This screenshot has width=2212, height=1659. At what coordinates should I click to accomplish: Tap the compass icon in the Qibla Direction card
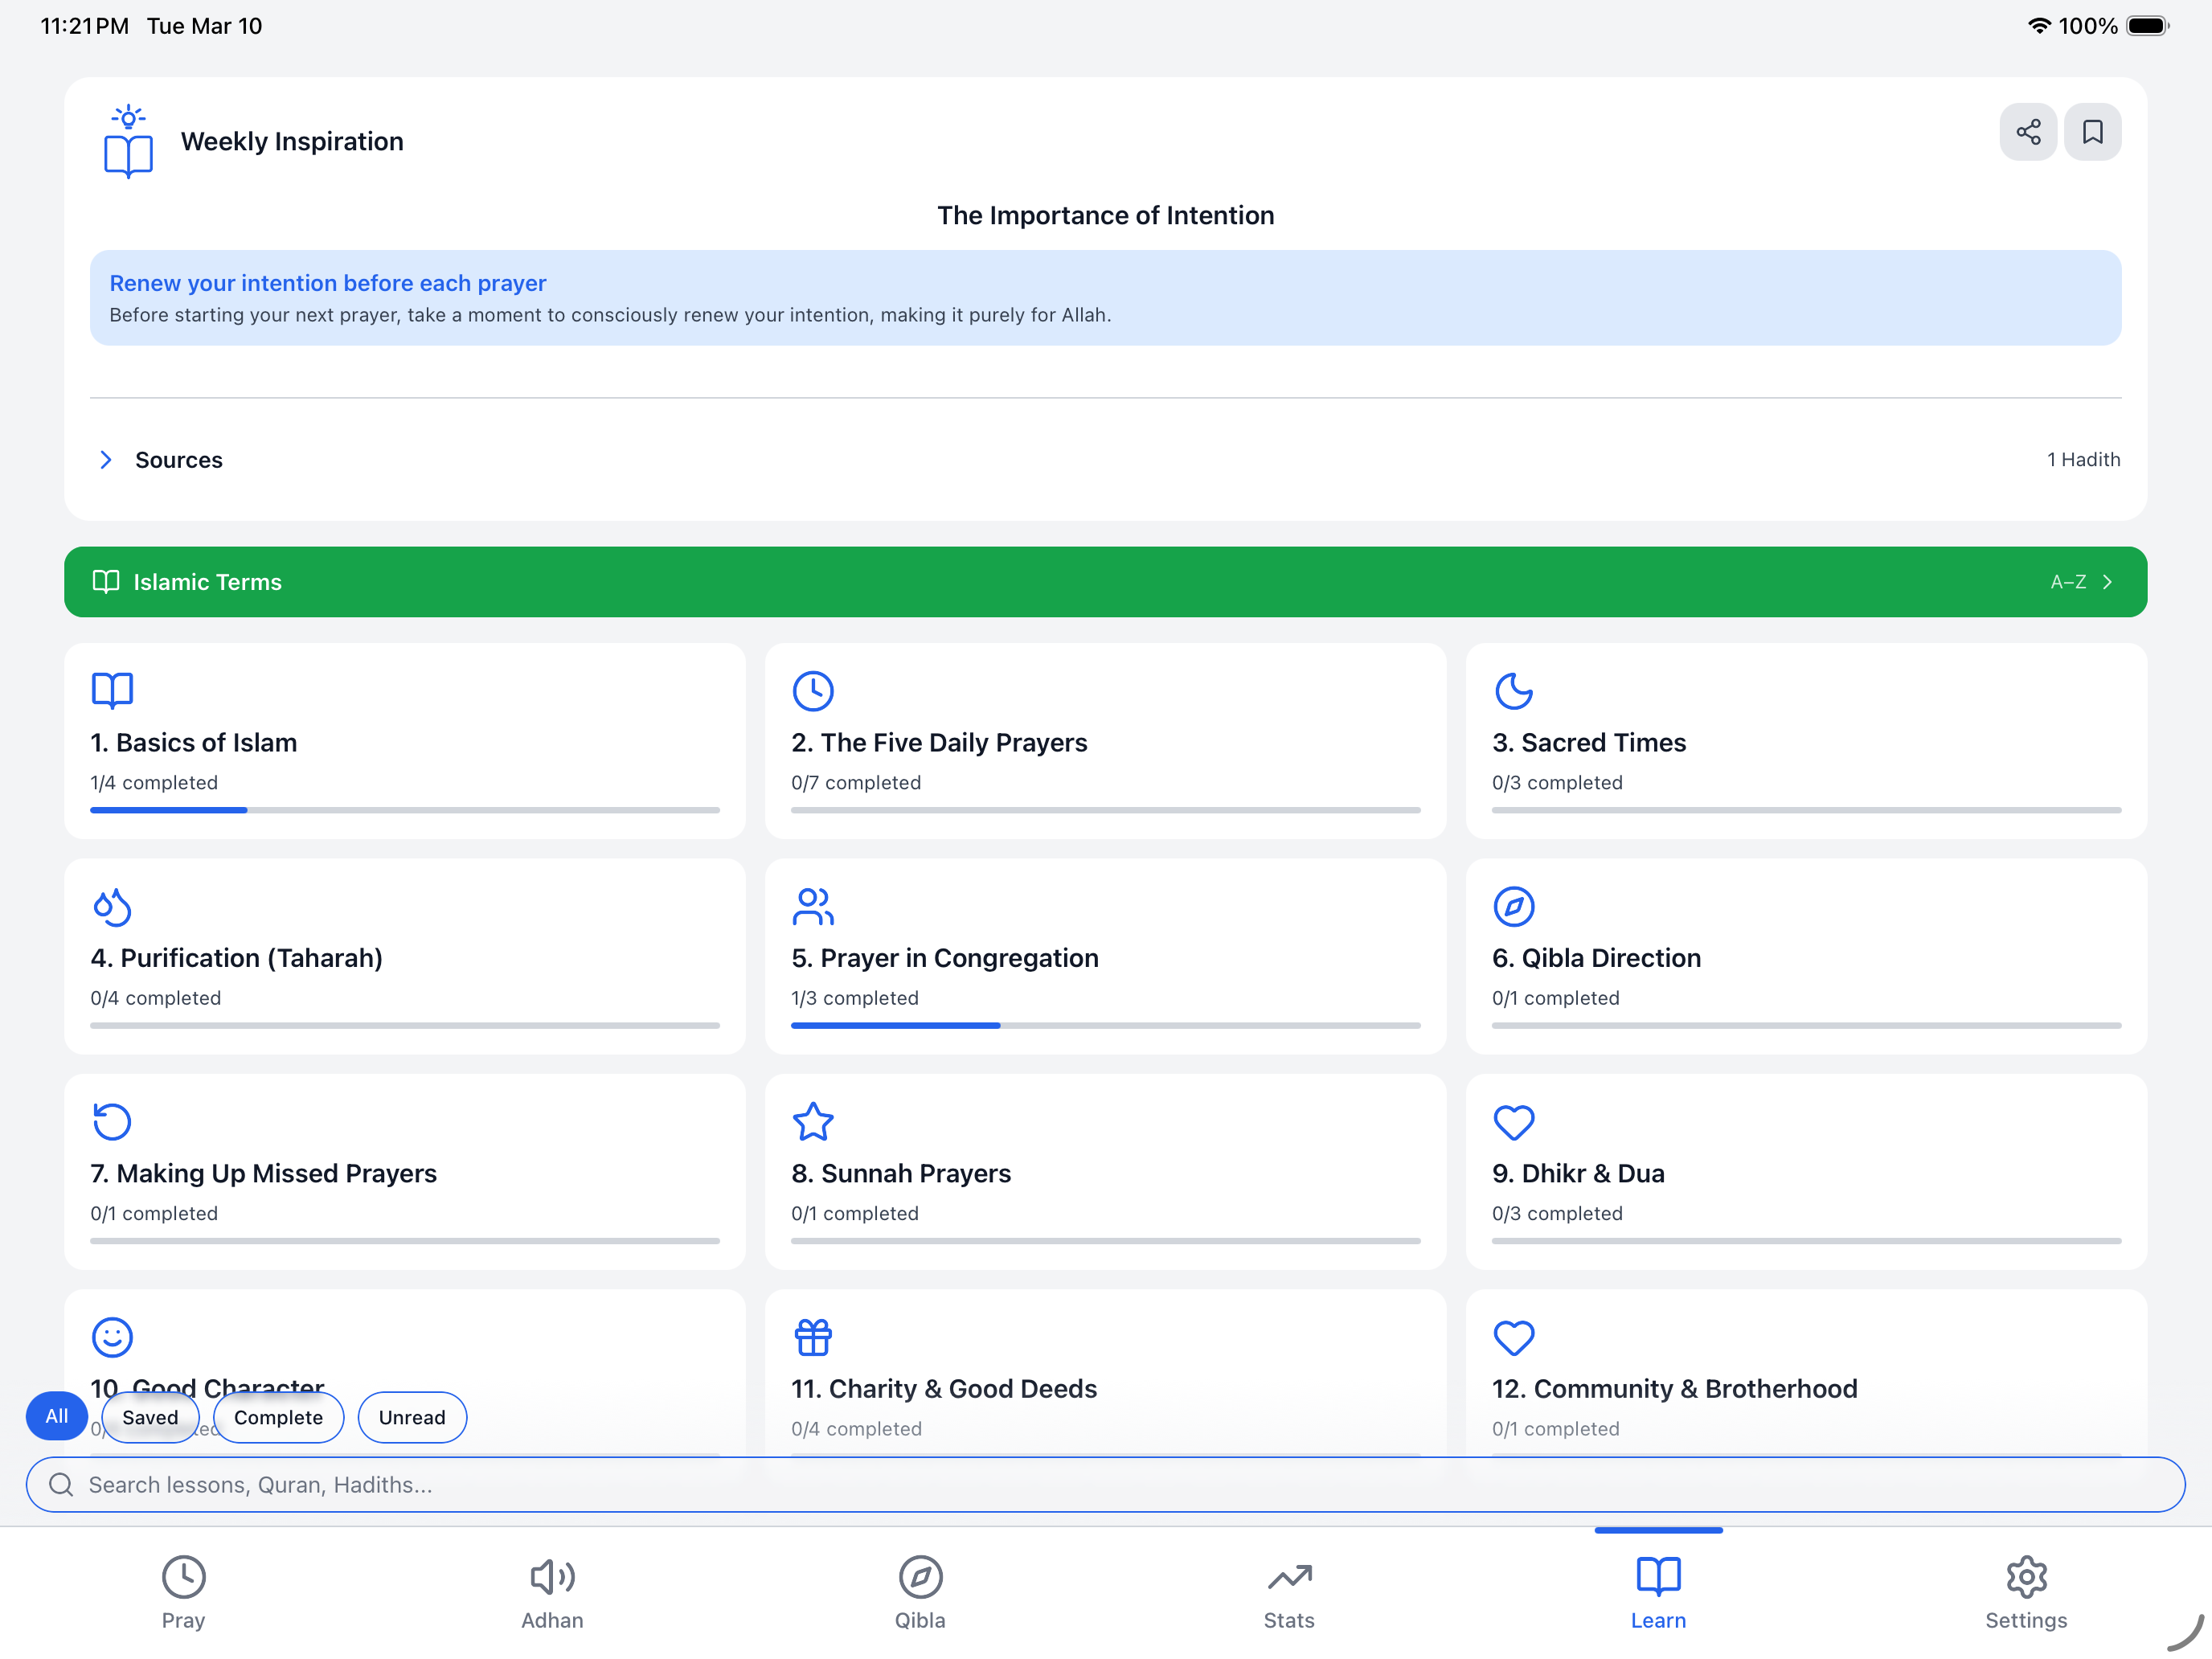(x=1514, y=906)
